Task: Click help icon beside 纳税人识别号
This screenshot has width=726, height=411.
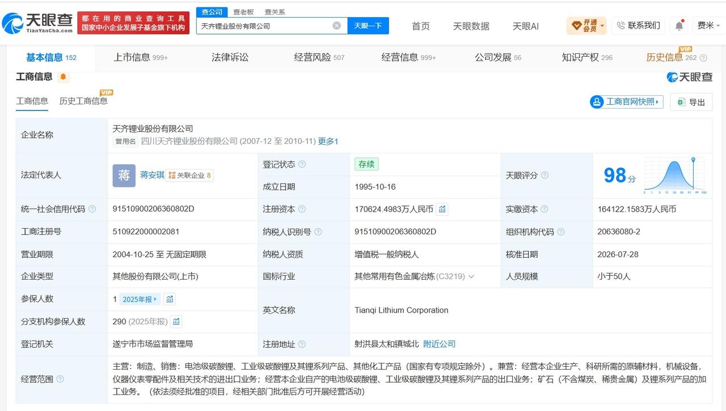Action: pyautogui.click(x=318, y=232)
